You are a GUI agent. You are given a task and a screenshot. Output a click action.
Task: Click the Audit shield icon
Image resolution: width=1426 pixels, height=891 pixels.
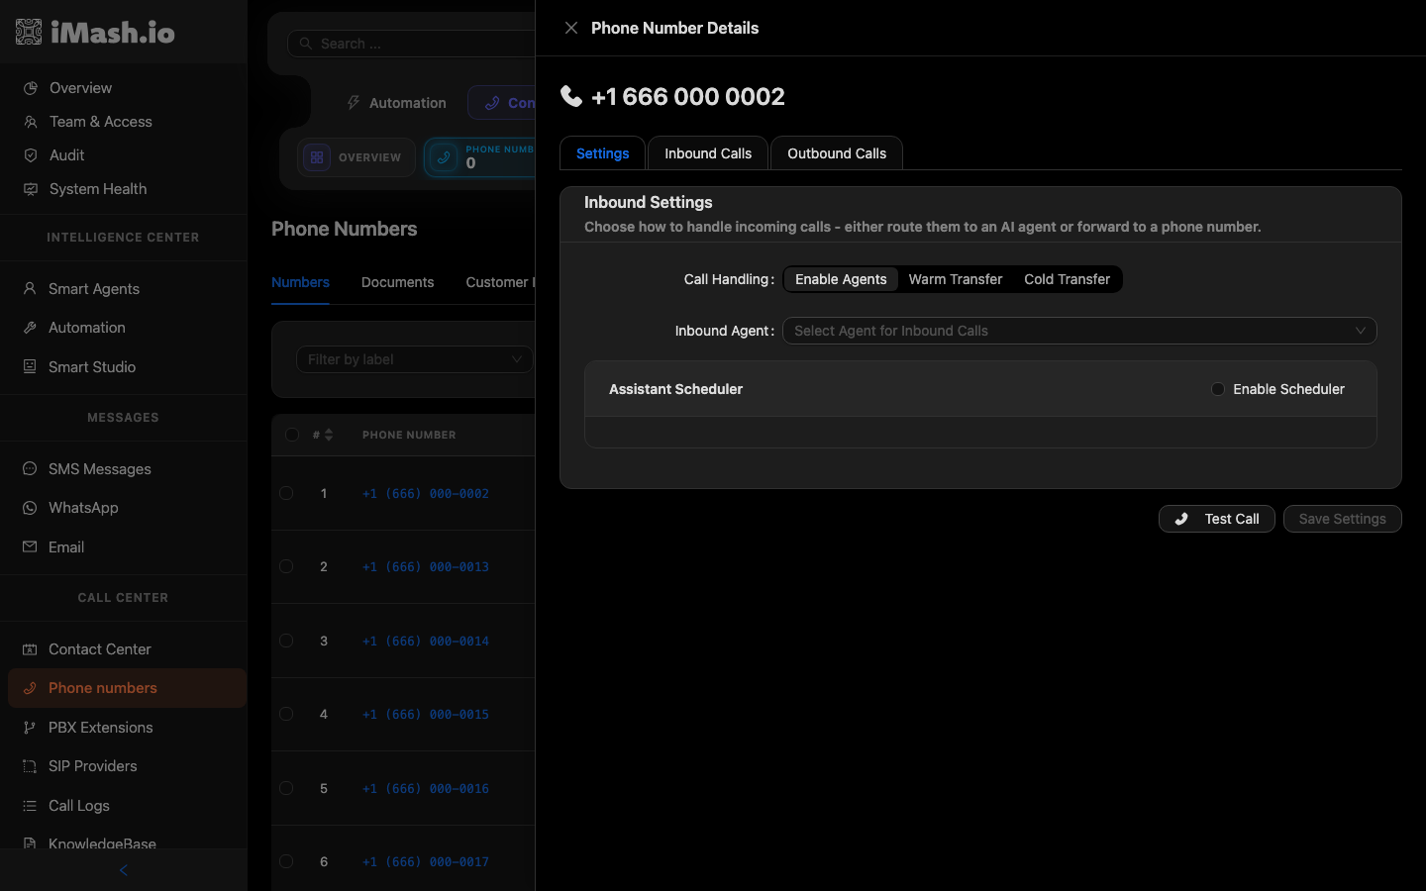point(31,155)
